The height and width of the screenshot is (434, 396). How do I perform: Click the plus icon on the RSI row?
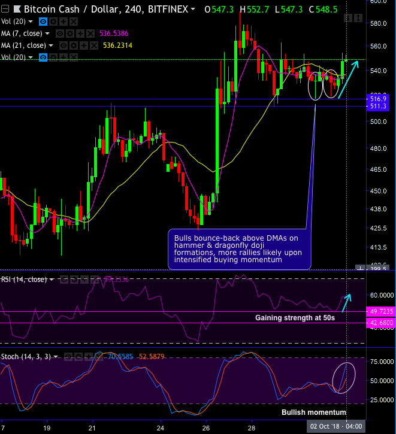[84, 280]
